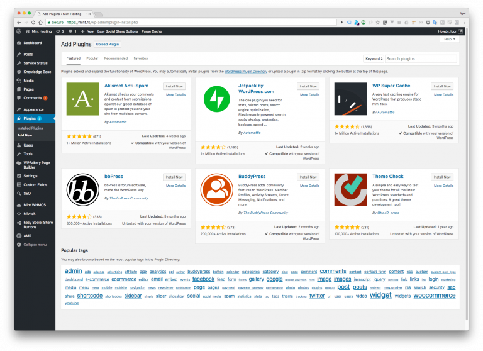Install bbPress with Install Now

(174, 177)
